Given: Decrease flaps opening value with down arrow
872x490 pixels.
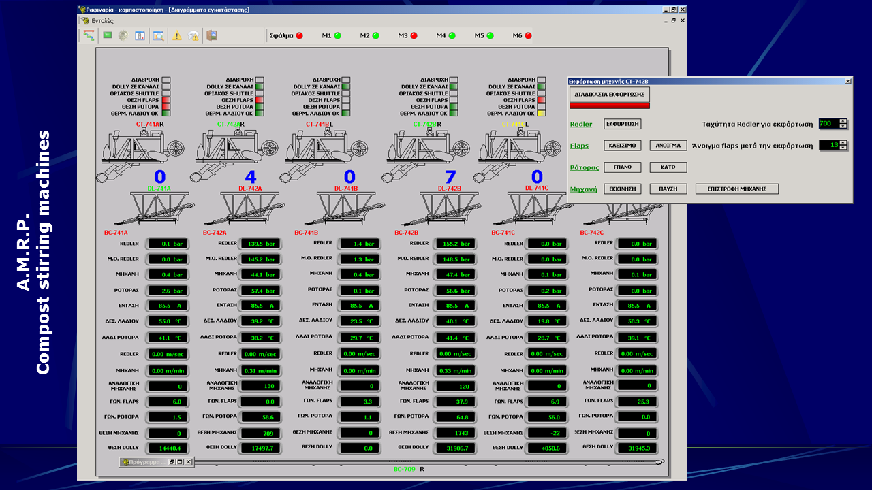Looking at the screenshot, I should coord(843,148).
